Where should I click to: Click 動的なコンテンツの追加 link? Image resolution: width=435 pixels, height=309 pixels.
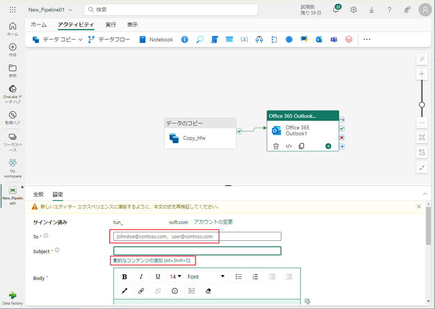point(151,261)
